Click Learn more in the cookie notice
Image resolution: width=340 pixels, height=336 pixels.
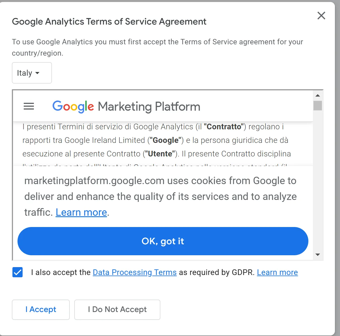[x=81, y=212]
